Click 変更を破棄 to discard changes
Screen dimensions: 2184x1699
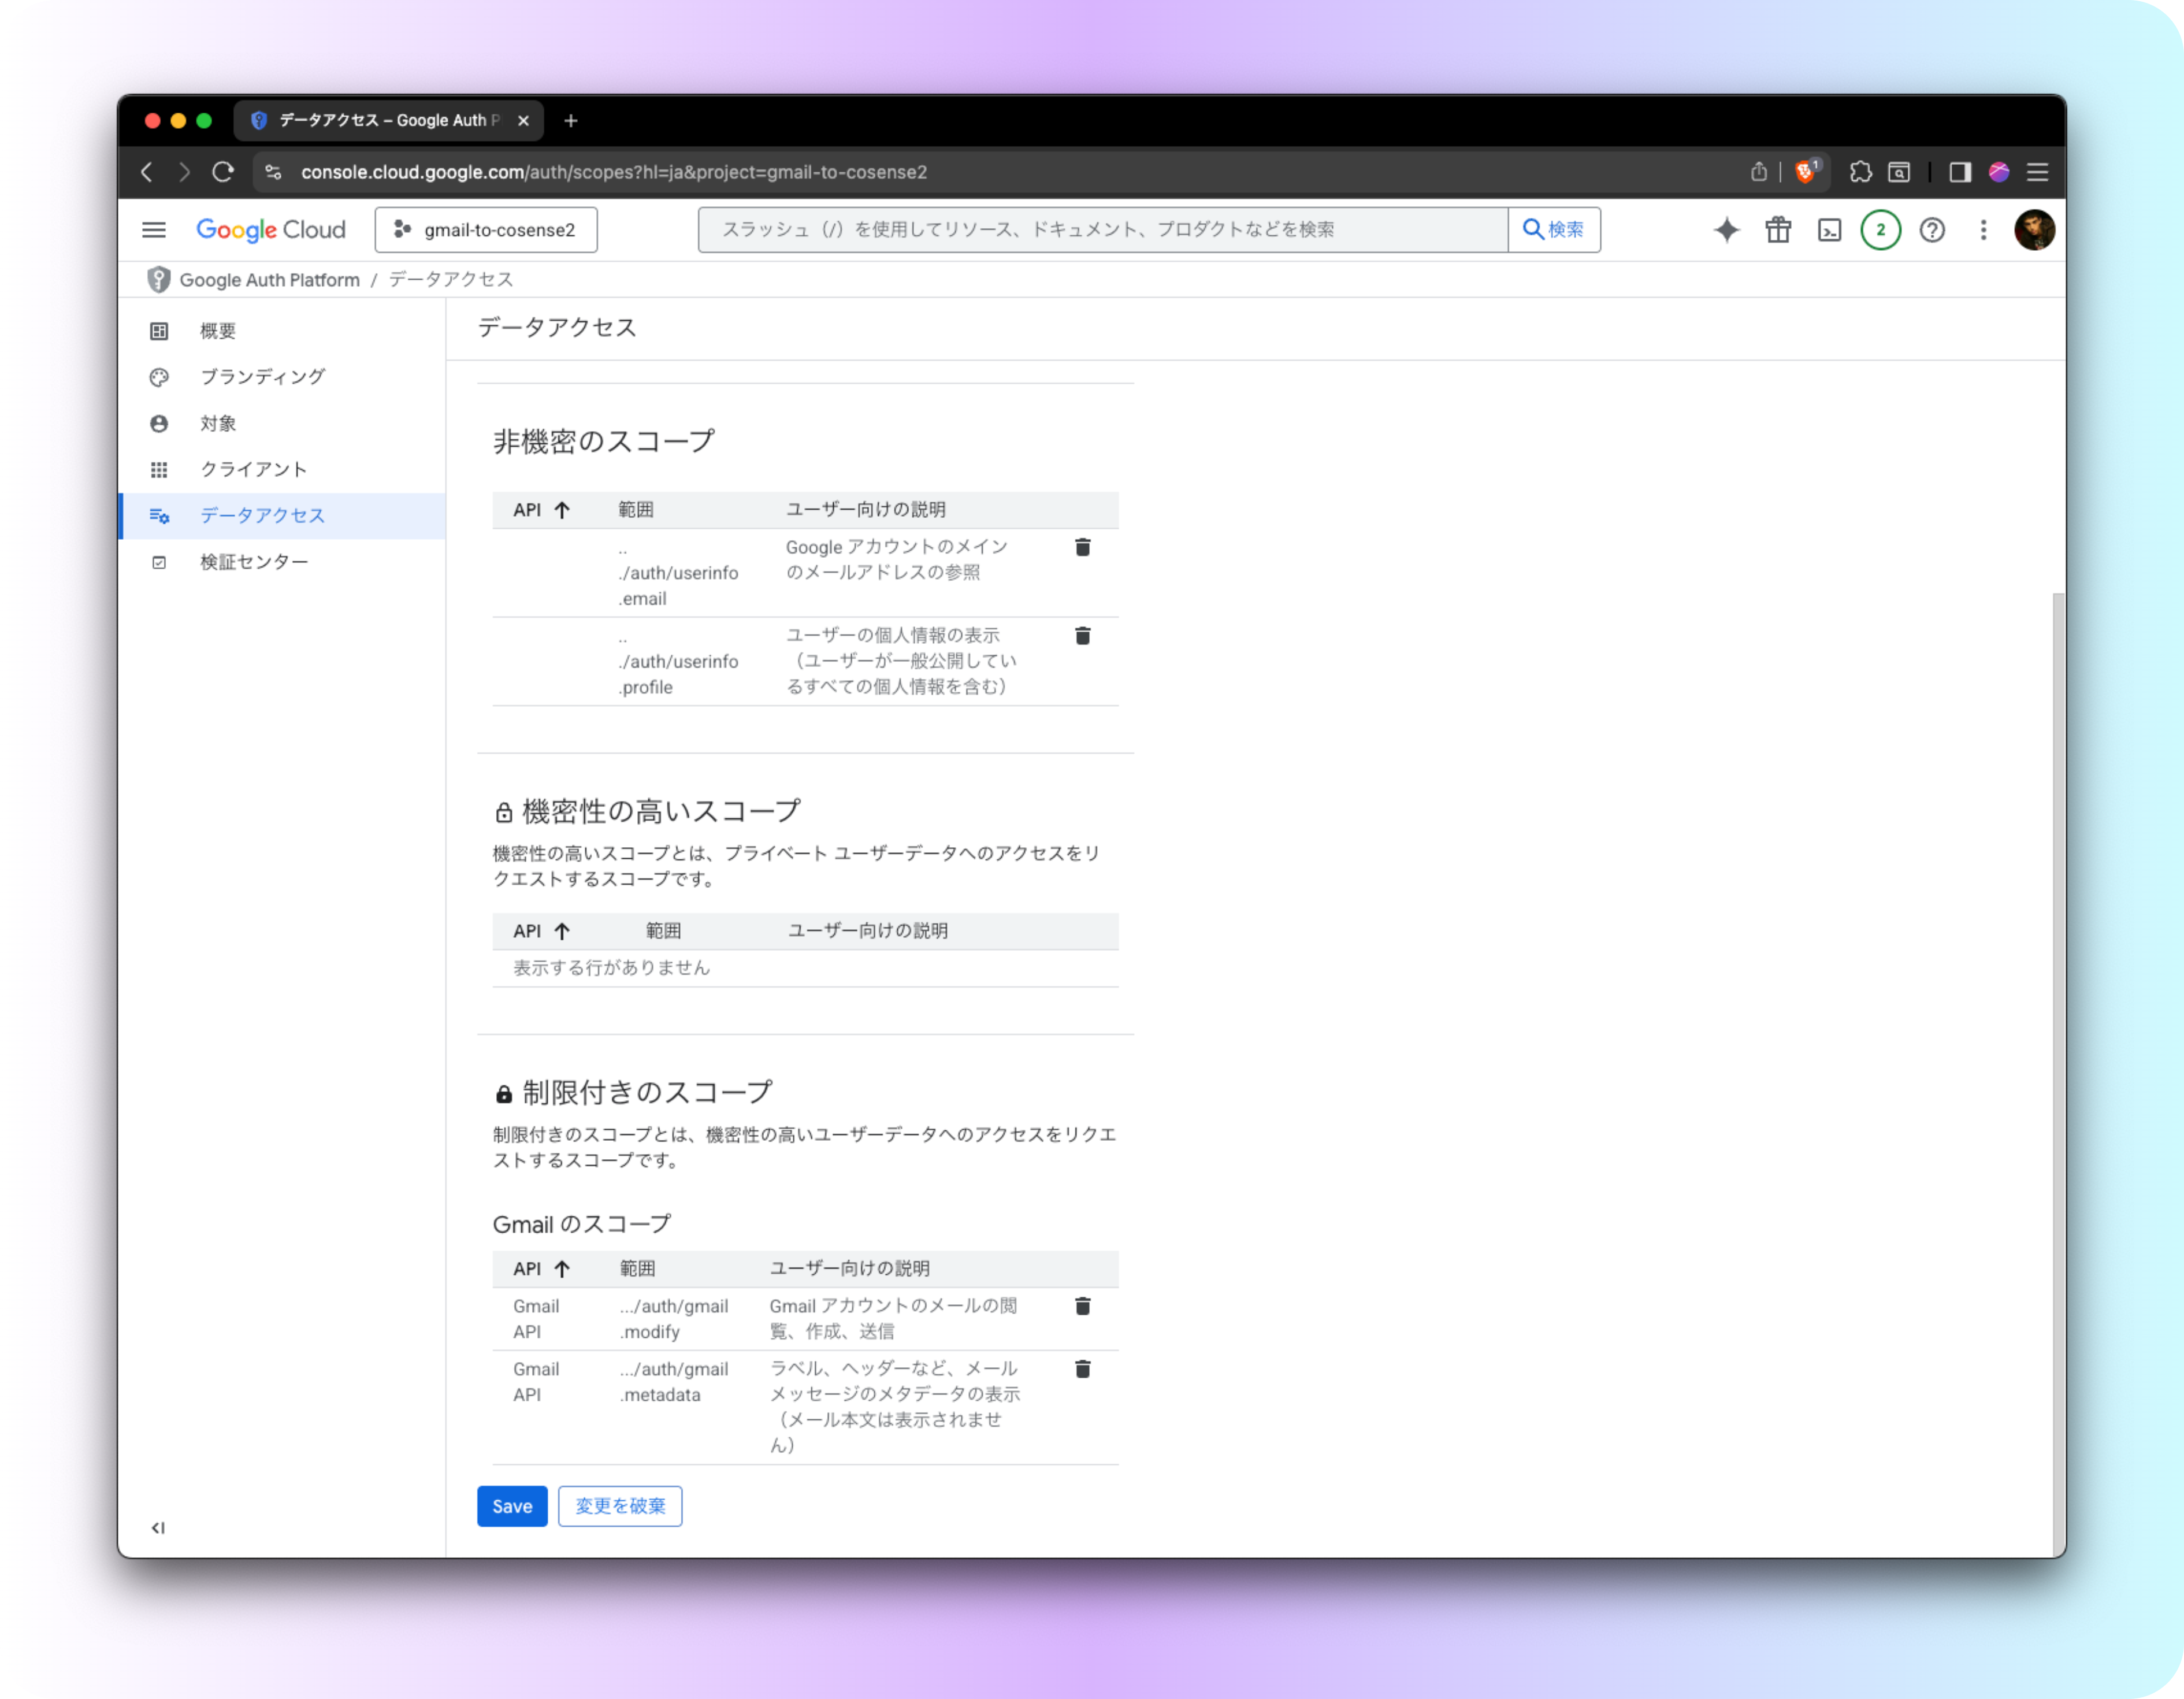pos(620,1506)
